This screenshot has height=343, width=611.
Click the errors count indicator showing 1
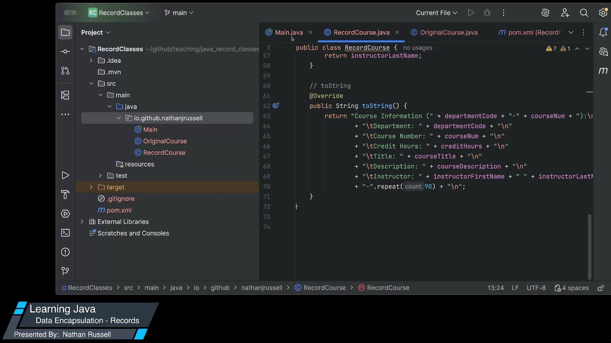pos(565,49)
